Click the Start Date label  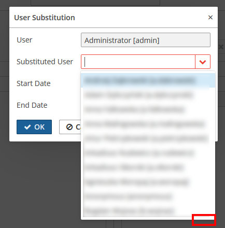click(x=34, y=83)
